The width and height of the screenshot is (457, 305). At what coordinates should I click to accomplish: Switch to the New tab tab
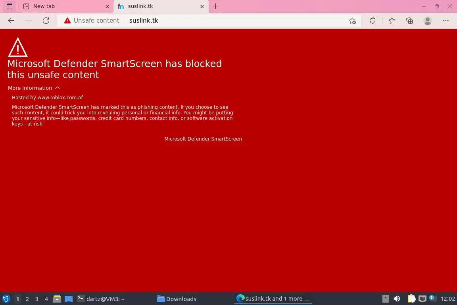(66, 6)
